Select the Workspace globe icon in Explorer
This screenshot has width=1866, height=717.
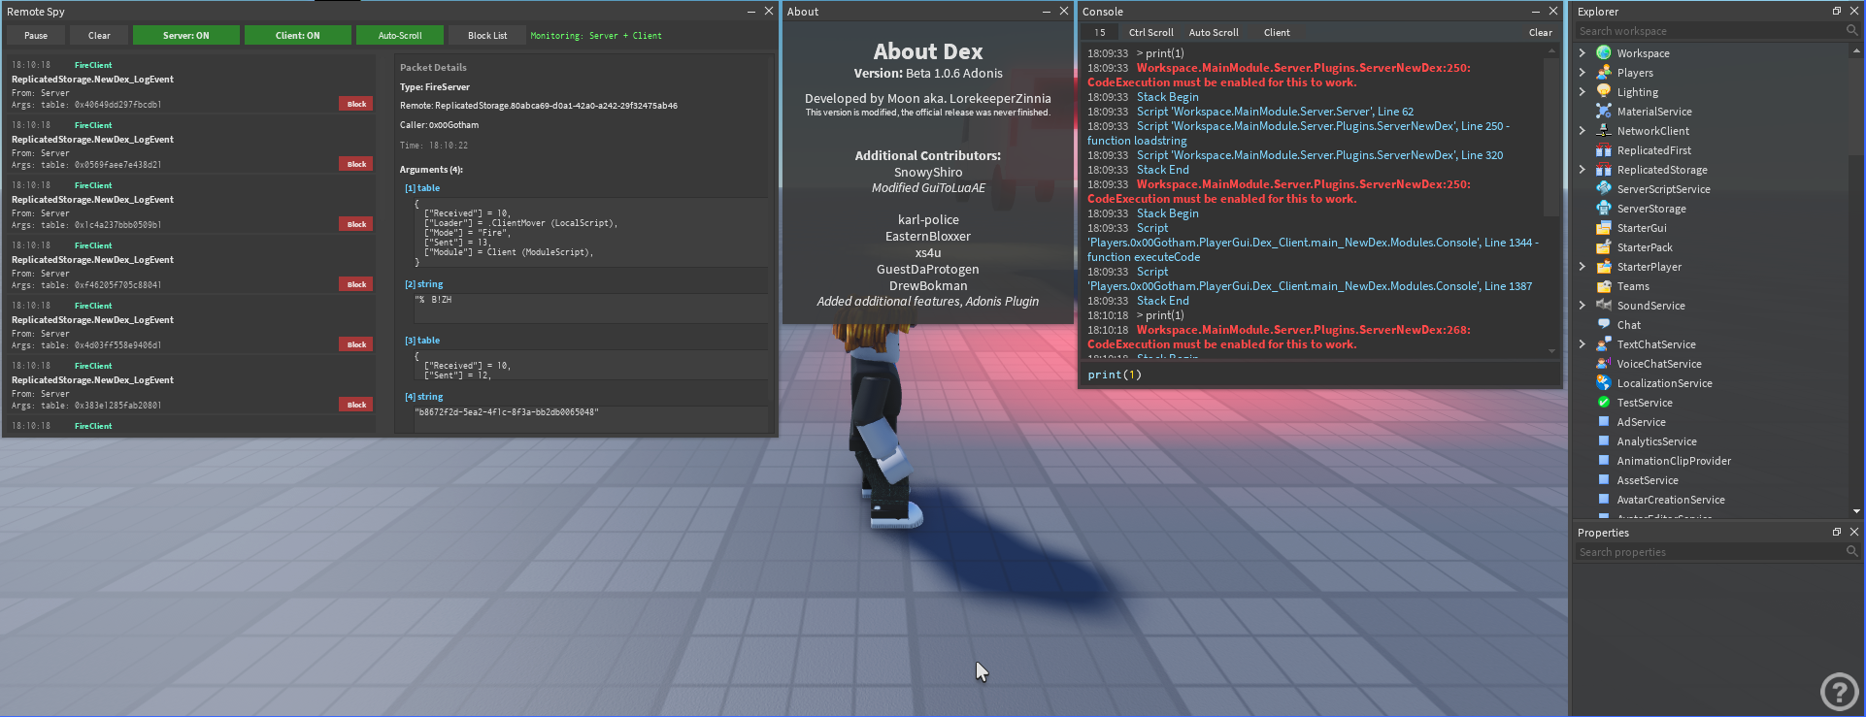pos(1604,53)
